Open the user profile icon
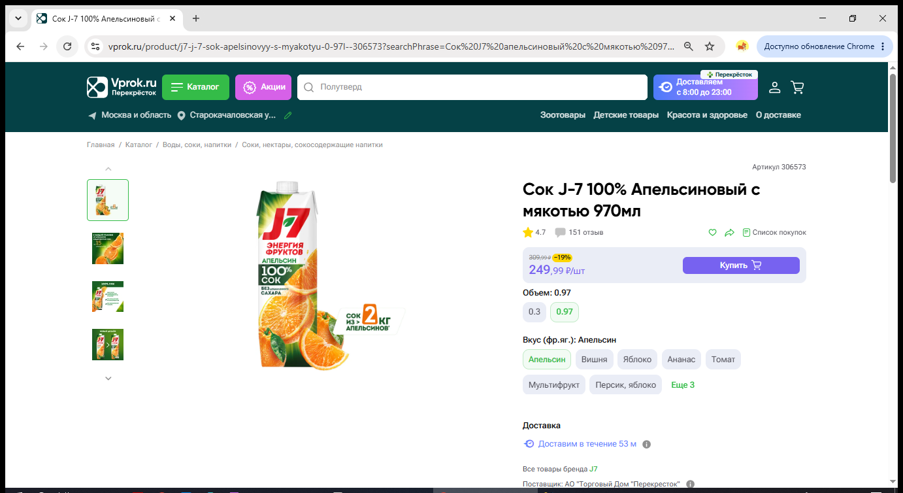The height and width of the screenshot is (493, 903). point(774,87)
